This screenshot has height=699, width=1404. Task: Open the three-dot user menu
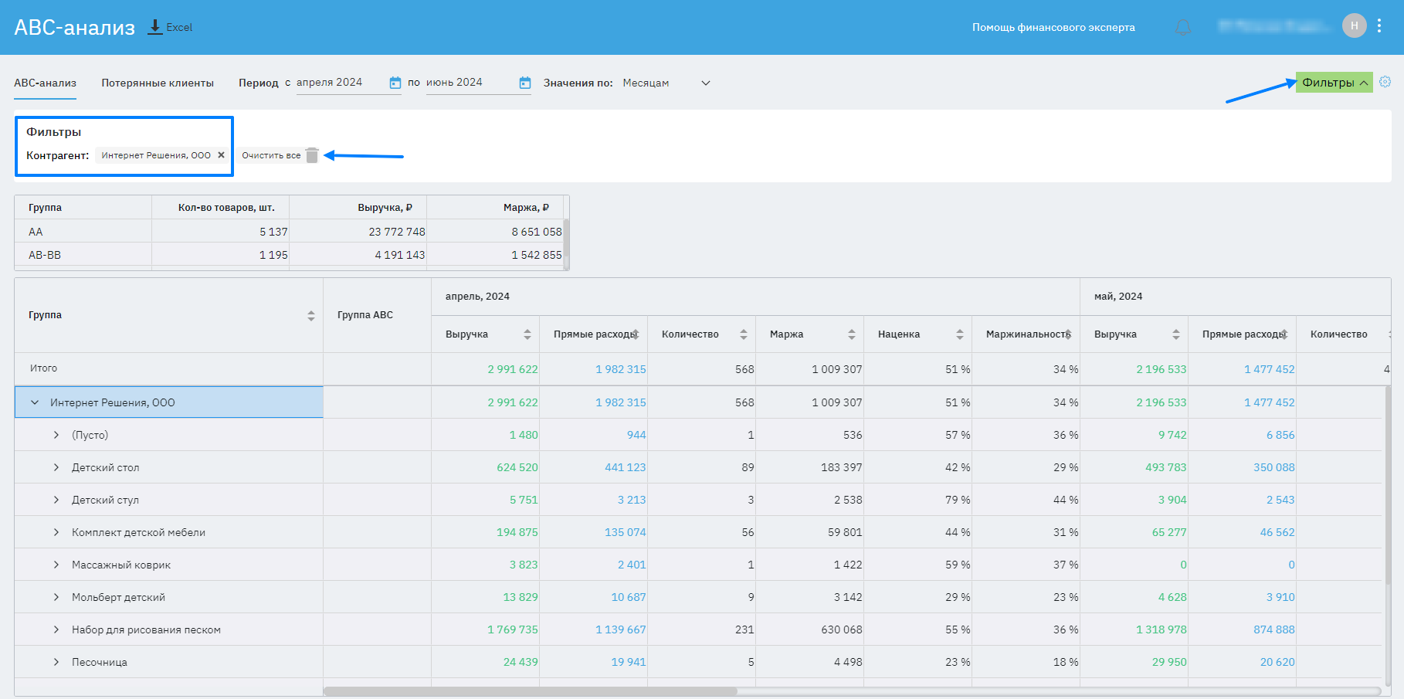[x=1379, y=26]
